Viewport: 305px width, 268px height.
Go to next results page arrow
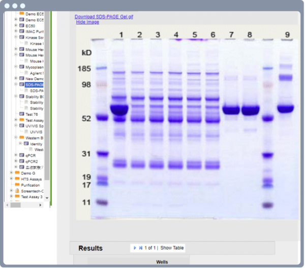tap(135, 248)
